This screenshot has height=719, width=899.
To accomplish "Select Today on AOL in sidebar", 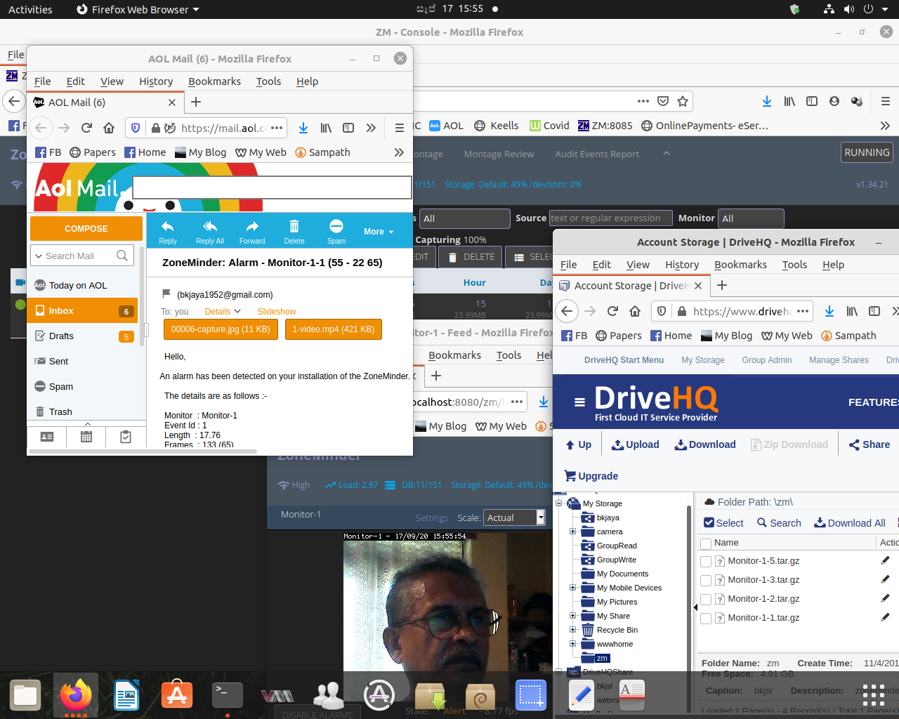I will [81, 286].
